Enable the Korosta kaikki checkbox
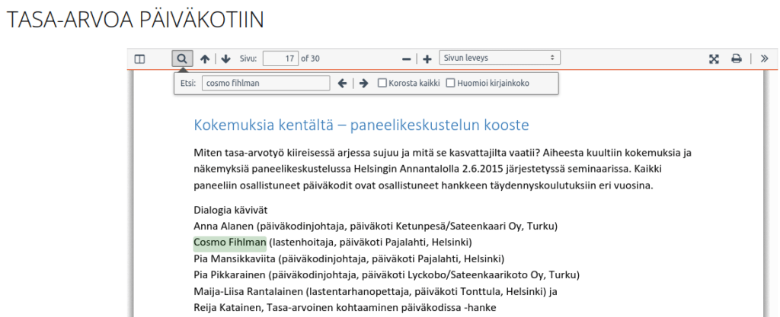This screenshot has width=780, height=317. (x=382, y=83)
